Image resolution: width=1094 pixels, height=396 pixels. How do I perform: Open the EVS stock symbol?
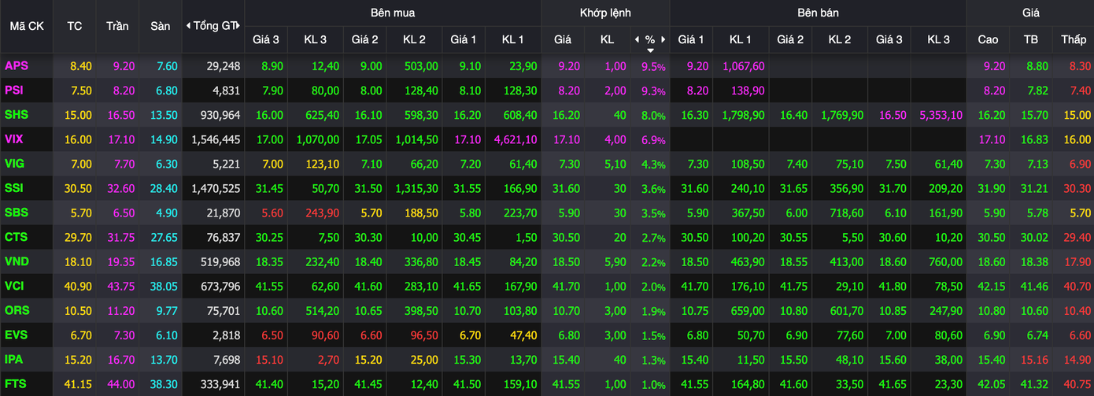pos(17,335)
